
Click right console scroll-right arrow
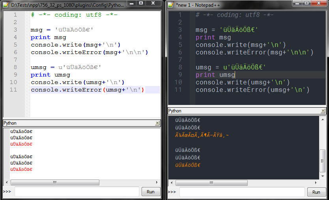pos(316,183)
